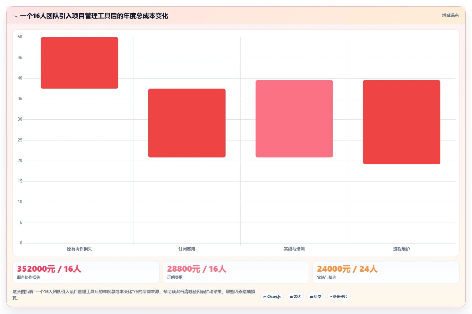Click the y-axis tick value 50
Image resolution: width=472 pixels, height=314 pixels.
click(x=20, y=37)
